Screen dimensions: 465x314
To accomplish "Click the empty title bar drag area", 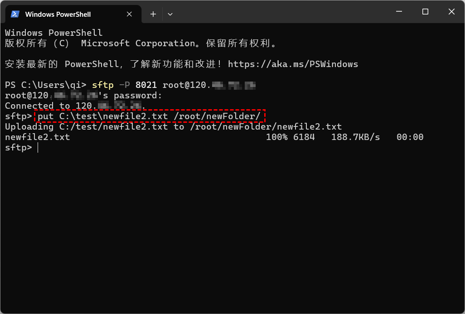I will point(281,12).
